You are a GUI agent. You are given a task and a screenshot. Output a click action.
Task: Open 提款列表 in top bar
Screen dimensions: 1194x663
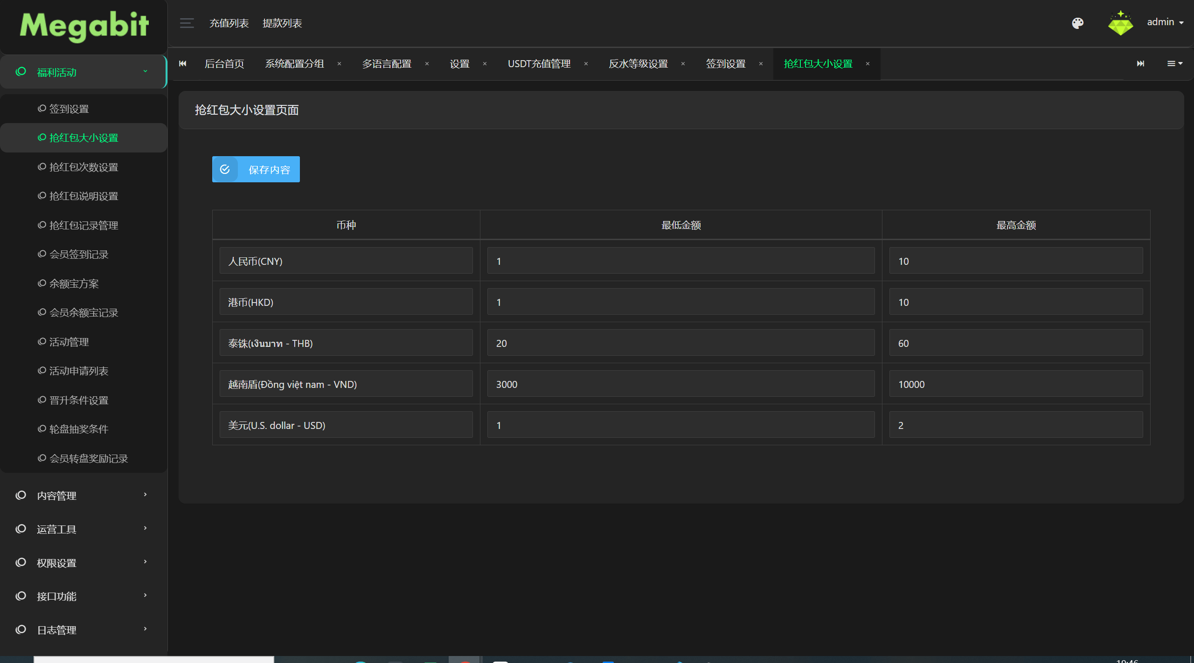[x=282, y=23]
